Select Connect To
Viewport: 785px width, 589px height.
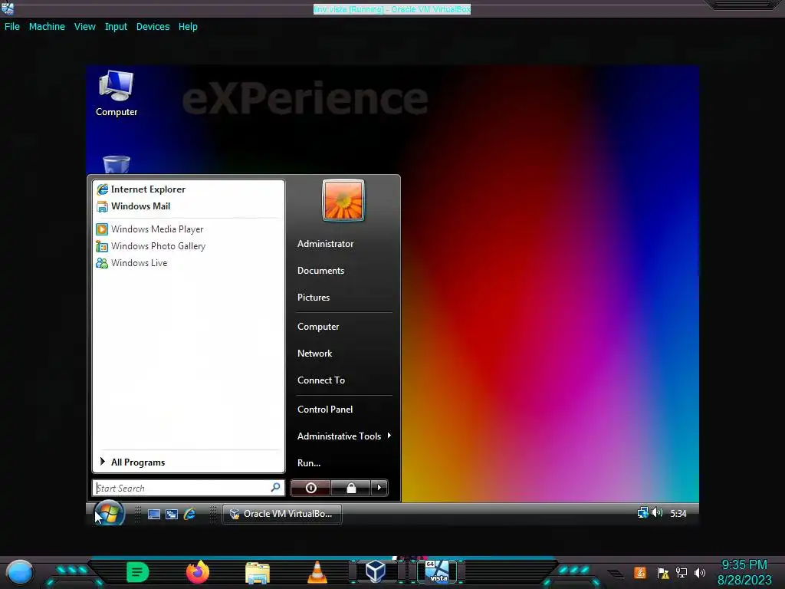point(321,380)
